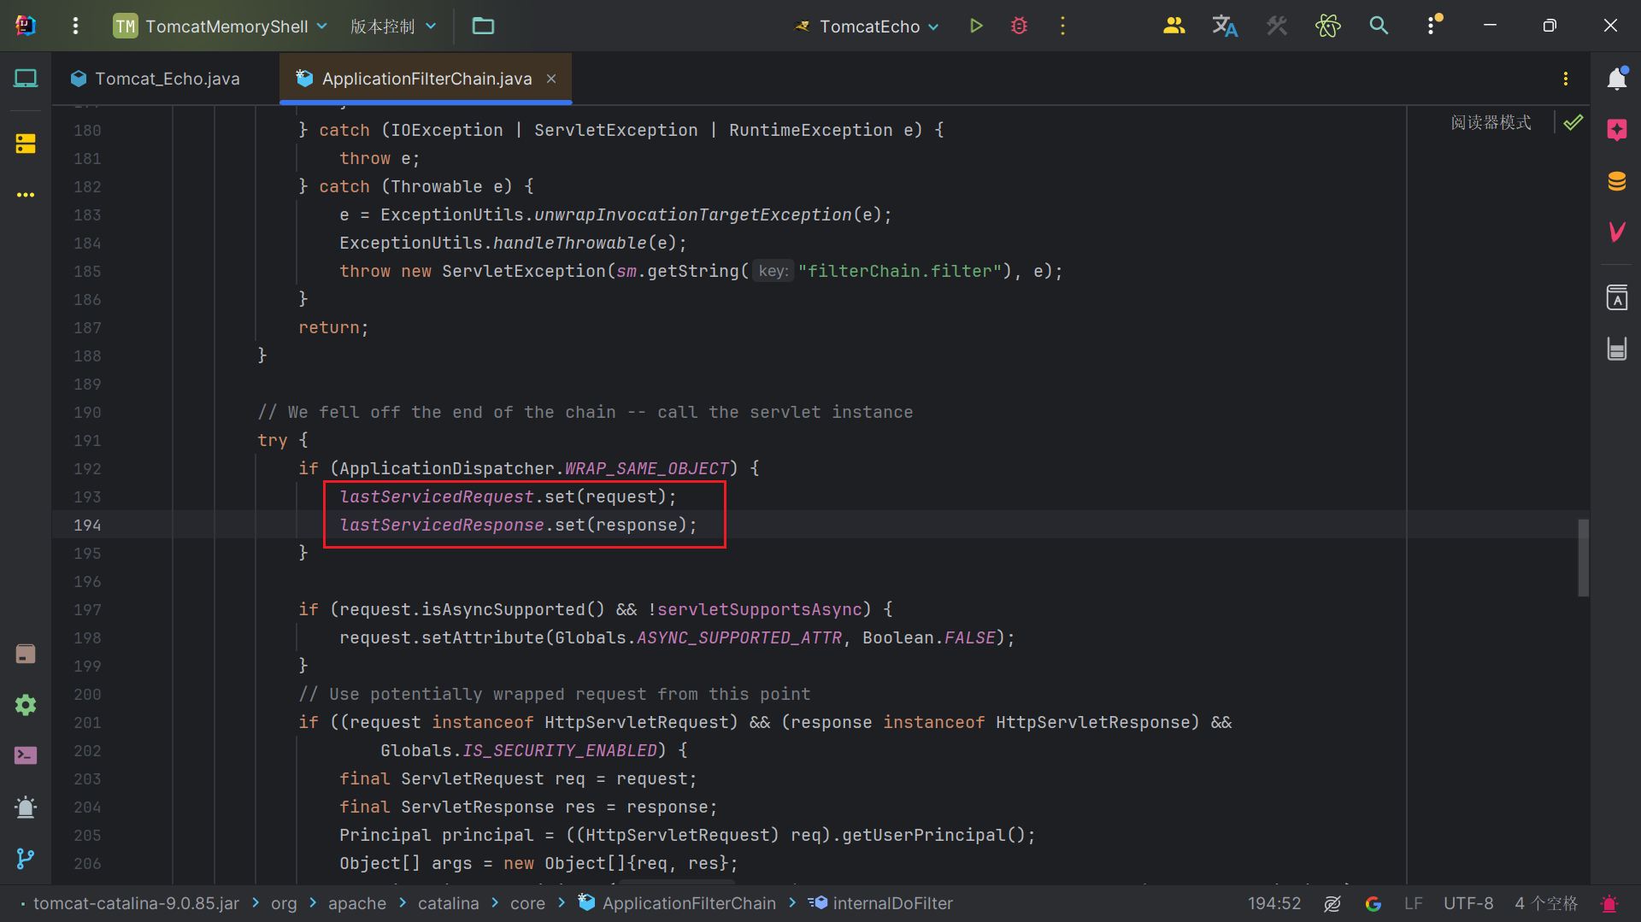Open the pink AI assistant tool window
The width and height of the screenshot is (1641, 922).
click(x=1616, y=130)
